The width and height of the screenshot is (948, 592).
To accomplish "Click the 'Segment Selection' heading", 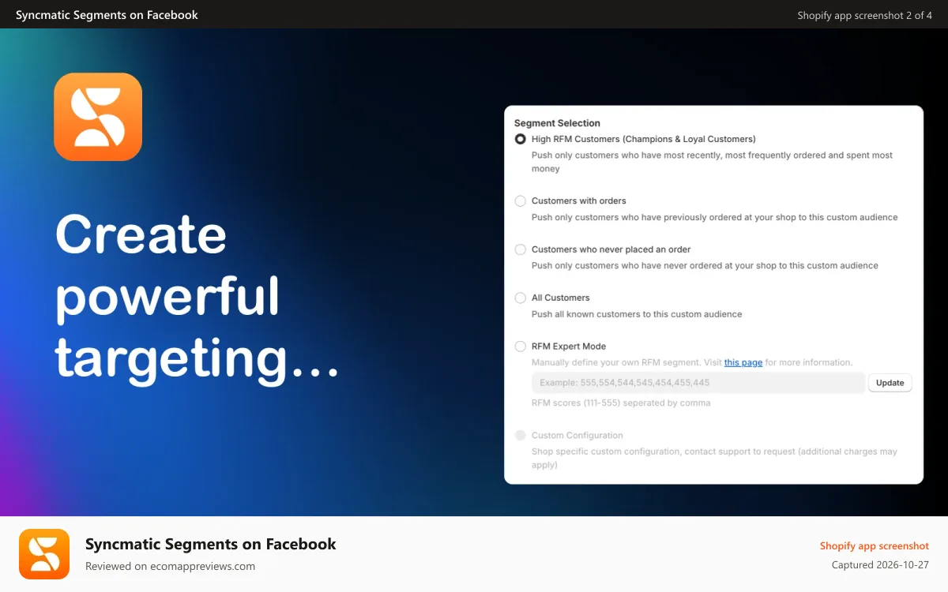I will 557,123.
